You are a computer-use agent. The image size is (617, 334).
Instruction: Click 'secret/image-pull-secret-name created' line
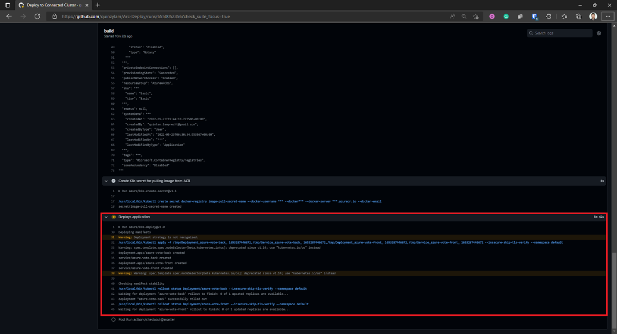pos(150,206)
